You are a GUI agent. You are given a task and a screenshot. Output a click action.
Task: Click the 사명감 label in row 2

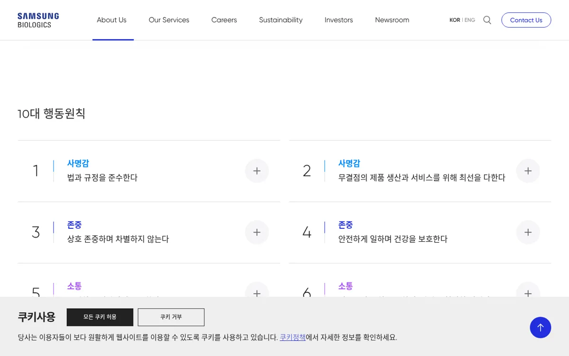pos(349,163)
